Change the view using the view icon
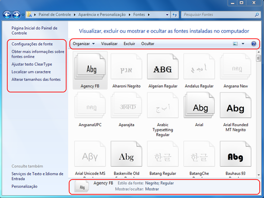Image resolution: width=264 pixels, height=198 pixels. pyautogui.click(x=235, y=44)
